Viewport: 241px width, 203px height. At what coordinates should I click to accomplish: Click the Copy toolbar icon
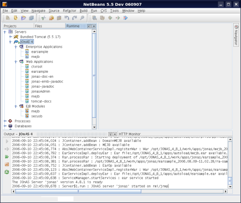point(52,18)
